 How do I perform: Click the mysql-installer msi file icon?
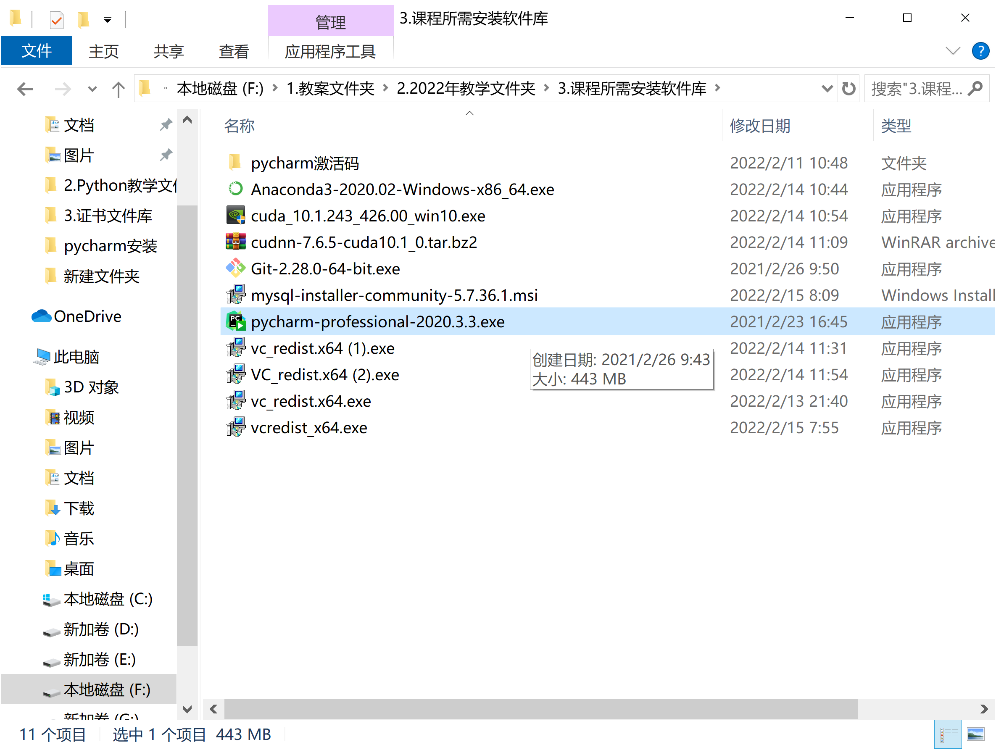click(x=235, y=295)
